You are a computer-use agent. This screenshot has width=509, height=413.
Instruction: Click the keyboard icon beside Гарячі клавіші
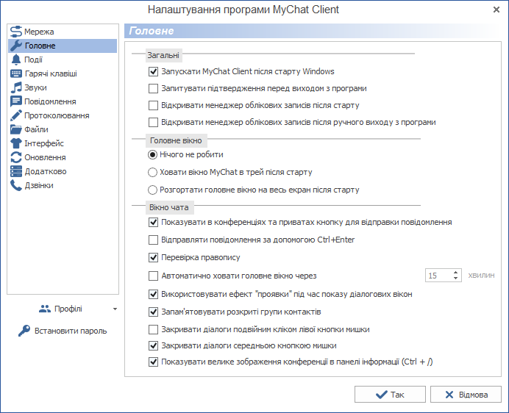[16, 73]
